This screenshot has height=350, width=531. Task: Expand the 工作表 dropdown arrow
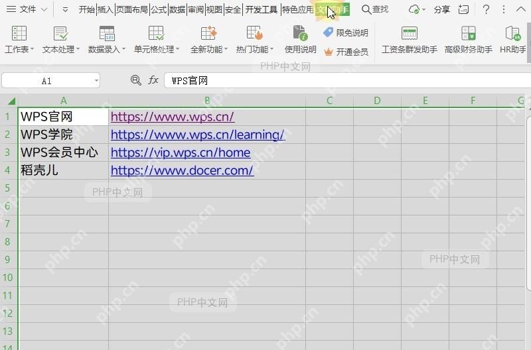(x=32, y=49)
